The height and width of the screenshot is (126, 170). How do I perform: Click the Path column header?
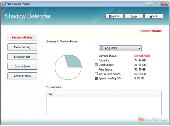[99, 94]
